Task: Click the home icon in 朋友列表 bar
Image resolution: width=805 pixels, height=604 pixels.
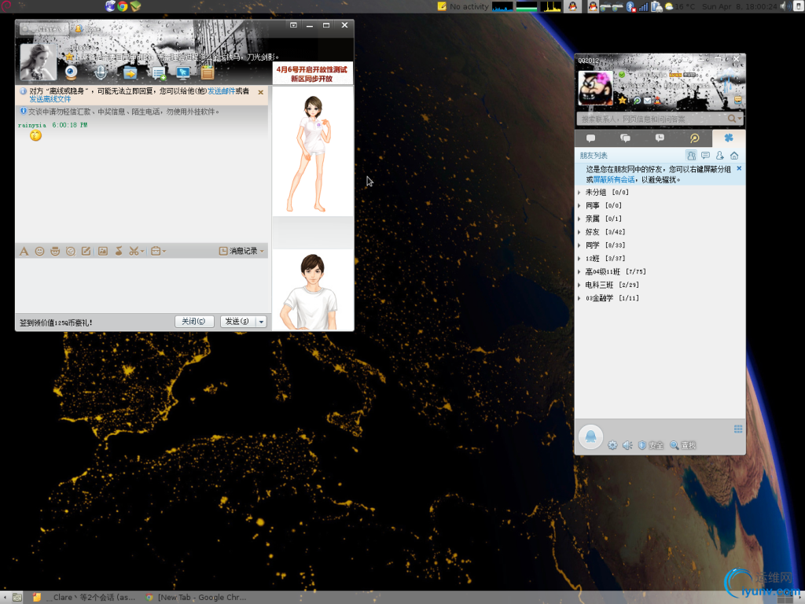Action: [734, 156]
